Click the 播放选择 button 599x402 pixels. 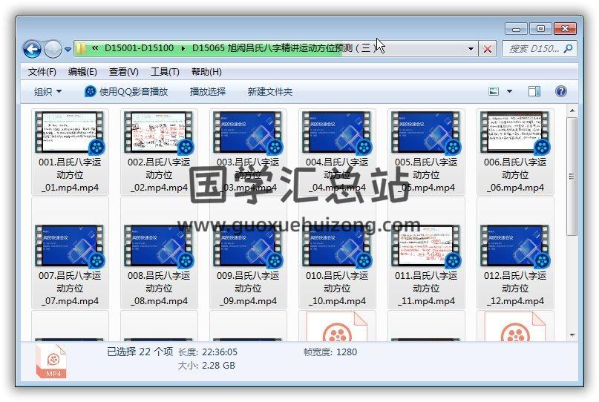click(208, 92)
